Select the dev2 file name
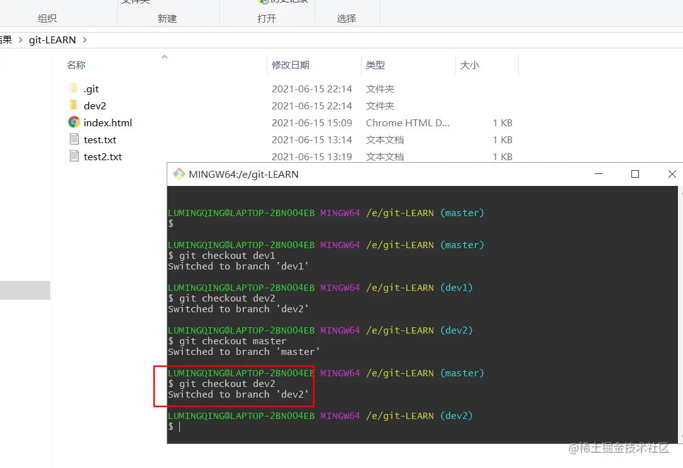Screen dimensions: 683x468 coord(95,106)
